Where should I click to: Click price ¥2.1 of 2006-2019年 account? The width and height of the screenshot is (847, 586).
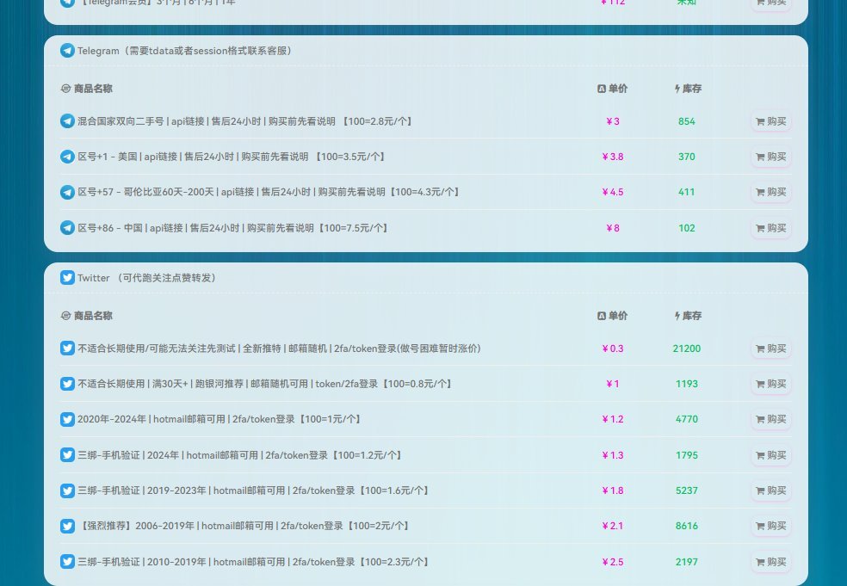pyautogui.click(x=613, y=526)
